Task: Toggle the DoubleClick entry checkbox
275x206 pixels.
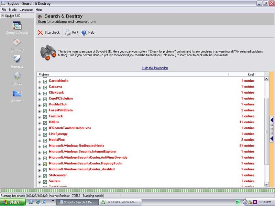Action: 45,104
